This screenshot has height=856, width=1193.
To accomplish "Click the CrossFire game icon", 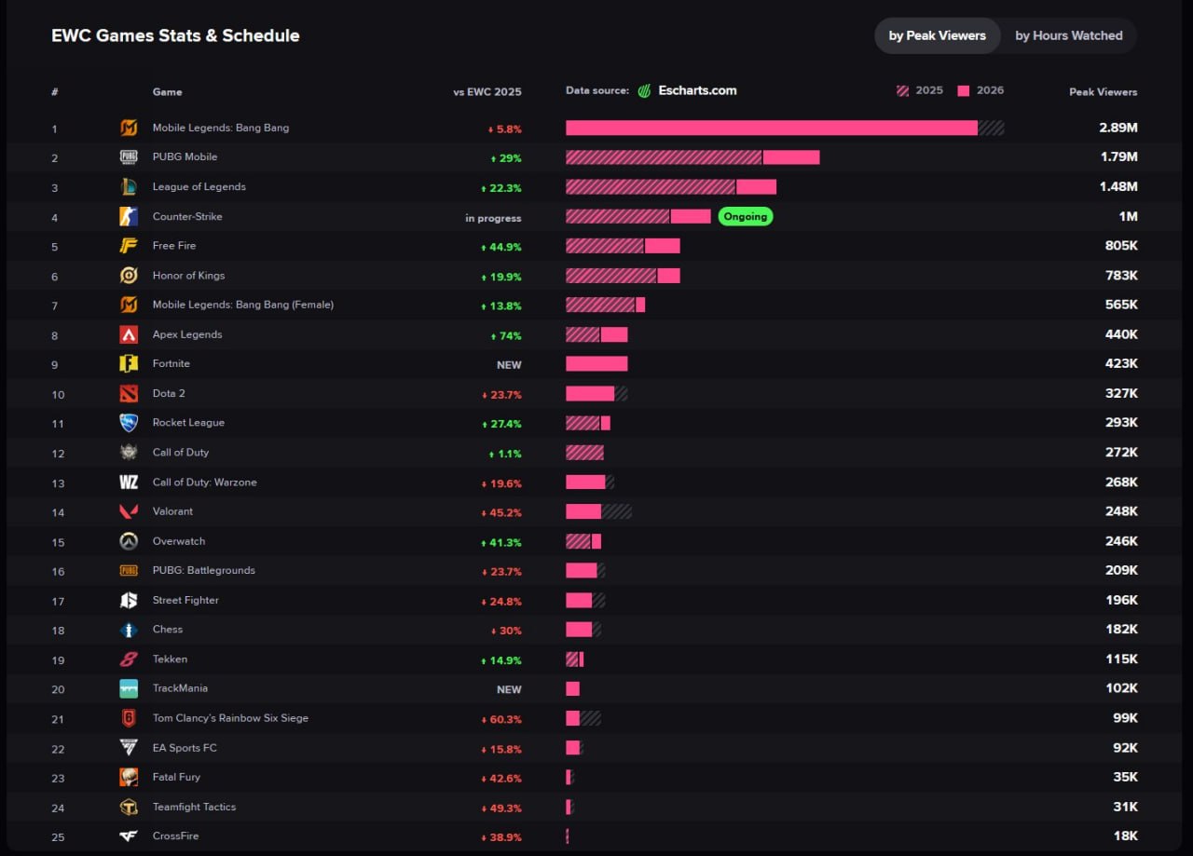I will 129,836.
